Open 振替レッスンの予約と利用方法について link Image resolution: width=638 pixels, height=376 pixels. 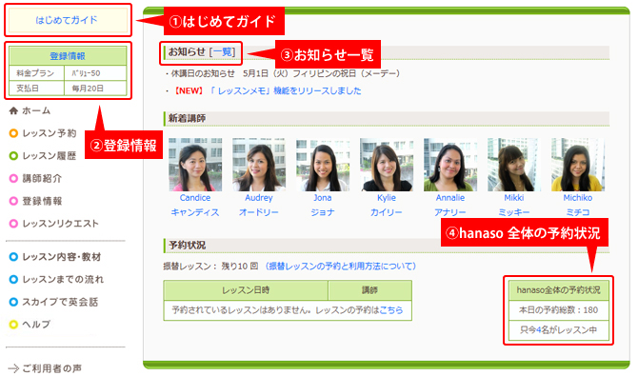pyautogui.click(x=341, y=267)
